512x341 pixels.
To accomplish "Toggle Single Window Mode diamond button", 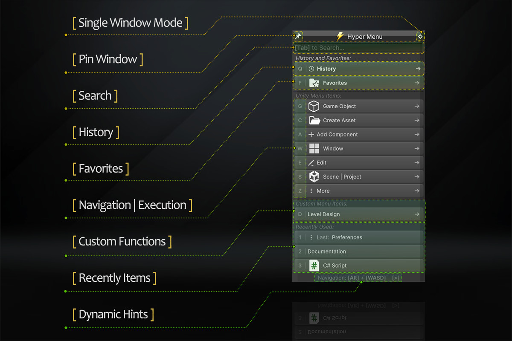I will coord(420,37).
